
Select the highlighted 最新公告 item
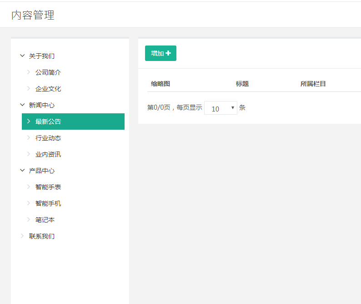point(48,122)
